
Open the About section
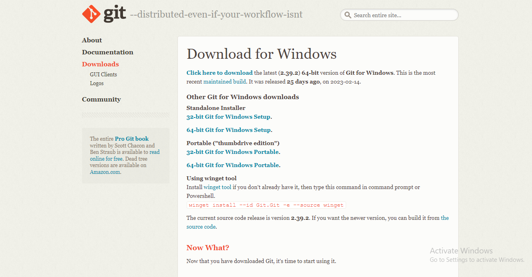92,40
